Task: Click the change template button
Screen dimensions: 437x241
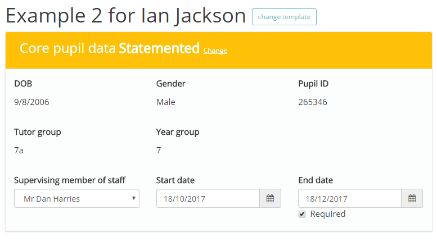Action: tap(284, 17)
